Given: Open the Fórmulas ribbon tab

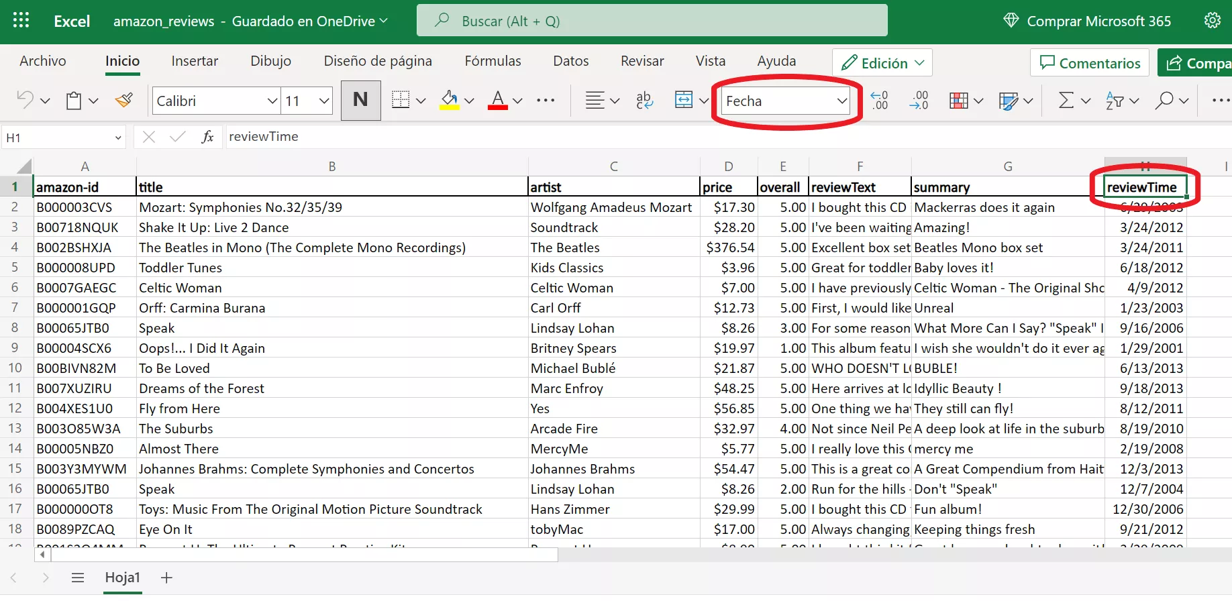Looking at the screenshot, I should [493, 61].
